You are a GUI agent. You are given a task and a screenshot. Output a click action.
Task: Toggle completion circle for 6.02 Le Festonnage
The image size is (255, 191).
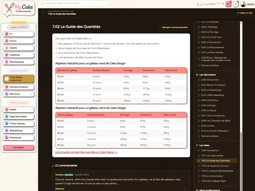pos(199,90)
